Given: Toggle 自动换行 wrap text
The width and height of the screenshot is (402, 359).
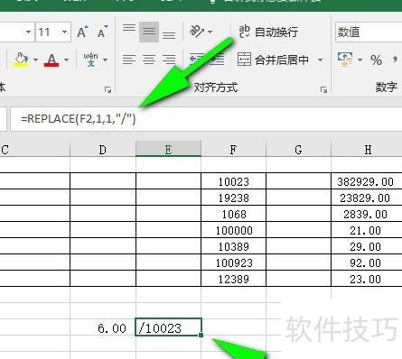Looking at the screenshot, I should (x=268, y=32).
